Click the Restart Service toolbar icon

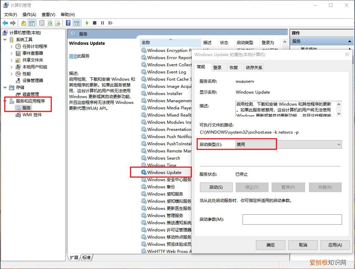click(x=111, y=23)
